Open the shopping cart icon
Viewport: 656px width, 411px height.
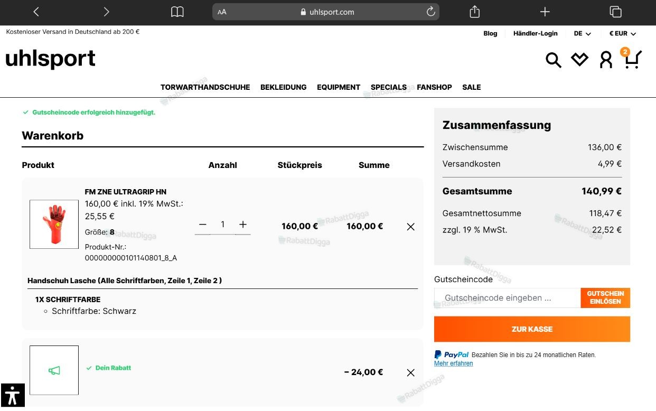tap(633, 59)
